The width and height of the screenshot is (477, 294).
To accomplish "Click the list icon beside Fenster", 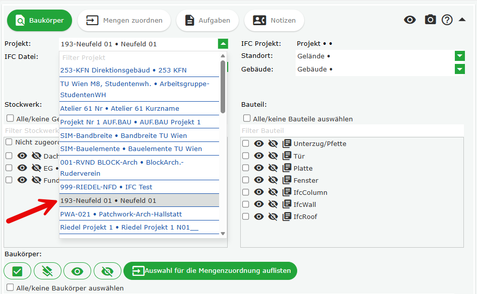I will 287,180.
